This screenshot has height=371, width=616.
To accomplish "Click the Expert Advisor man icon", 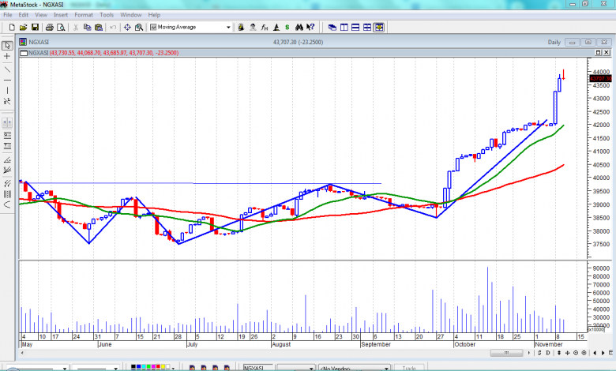I will pyautogui.click(x=253, y=27).
